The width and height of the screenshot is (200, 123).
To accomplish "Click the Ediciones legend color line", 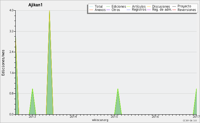I will (x=108, y=7).
